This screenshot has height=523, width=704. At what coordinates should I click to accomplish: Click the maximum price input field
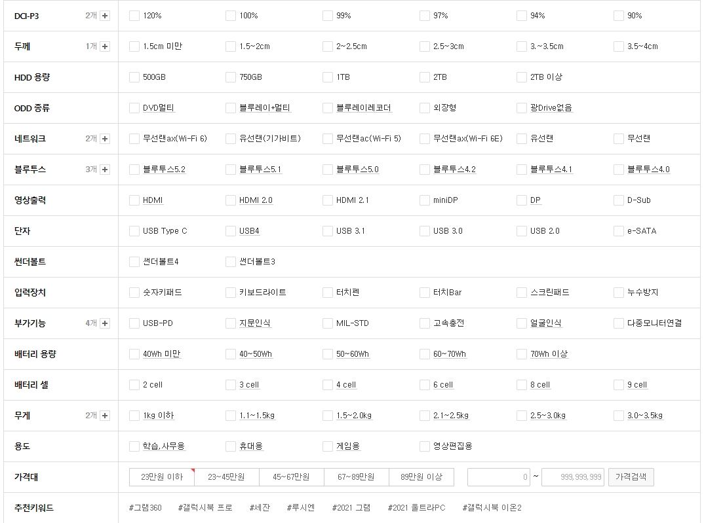pyautogui.click(x=572, y=477)
